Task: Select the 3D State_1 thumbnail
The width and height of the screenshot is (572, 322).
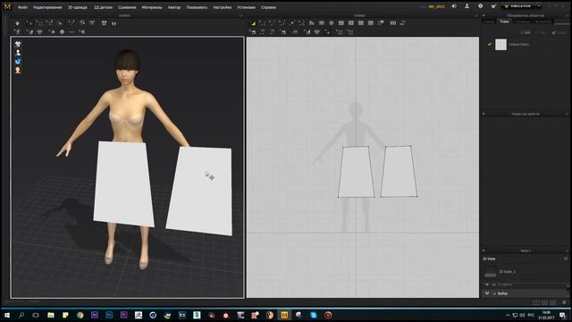Action: click(x=491, y=272)
